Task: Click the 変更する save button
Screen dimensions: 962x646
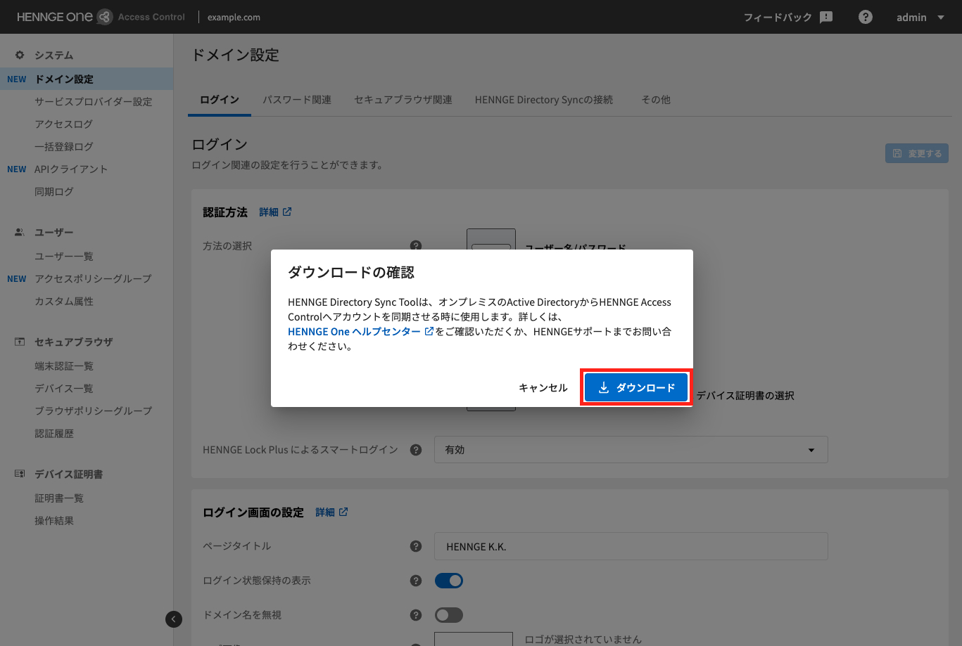Action: 917,153
